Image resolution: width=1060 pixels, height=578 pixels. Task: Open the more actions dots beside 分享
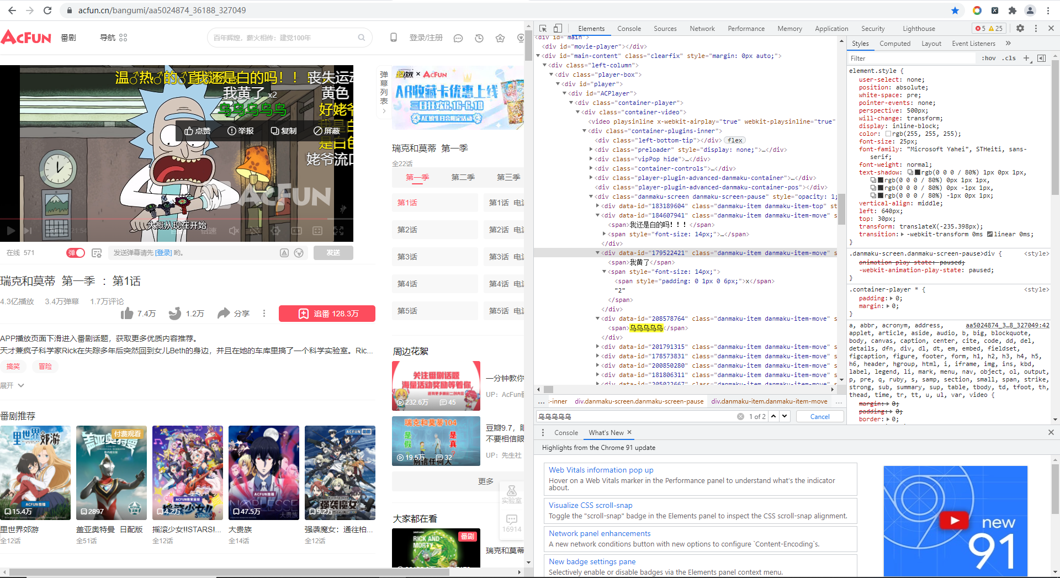click(x=264, y=314)
